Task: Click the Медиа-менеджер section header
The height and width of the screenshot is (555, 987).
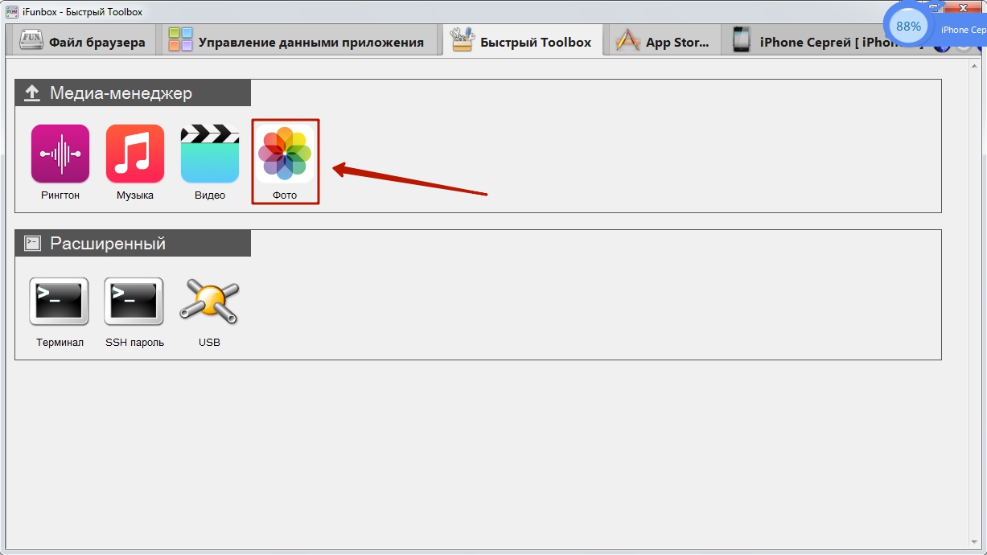Action: [x=133, y=92]
